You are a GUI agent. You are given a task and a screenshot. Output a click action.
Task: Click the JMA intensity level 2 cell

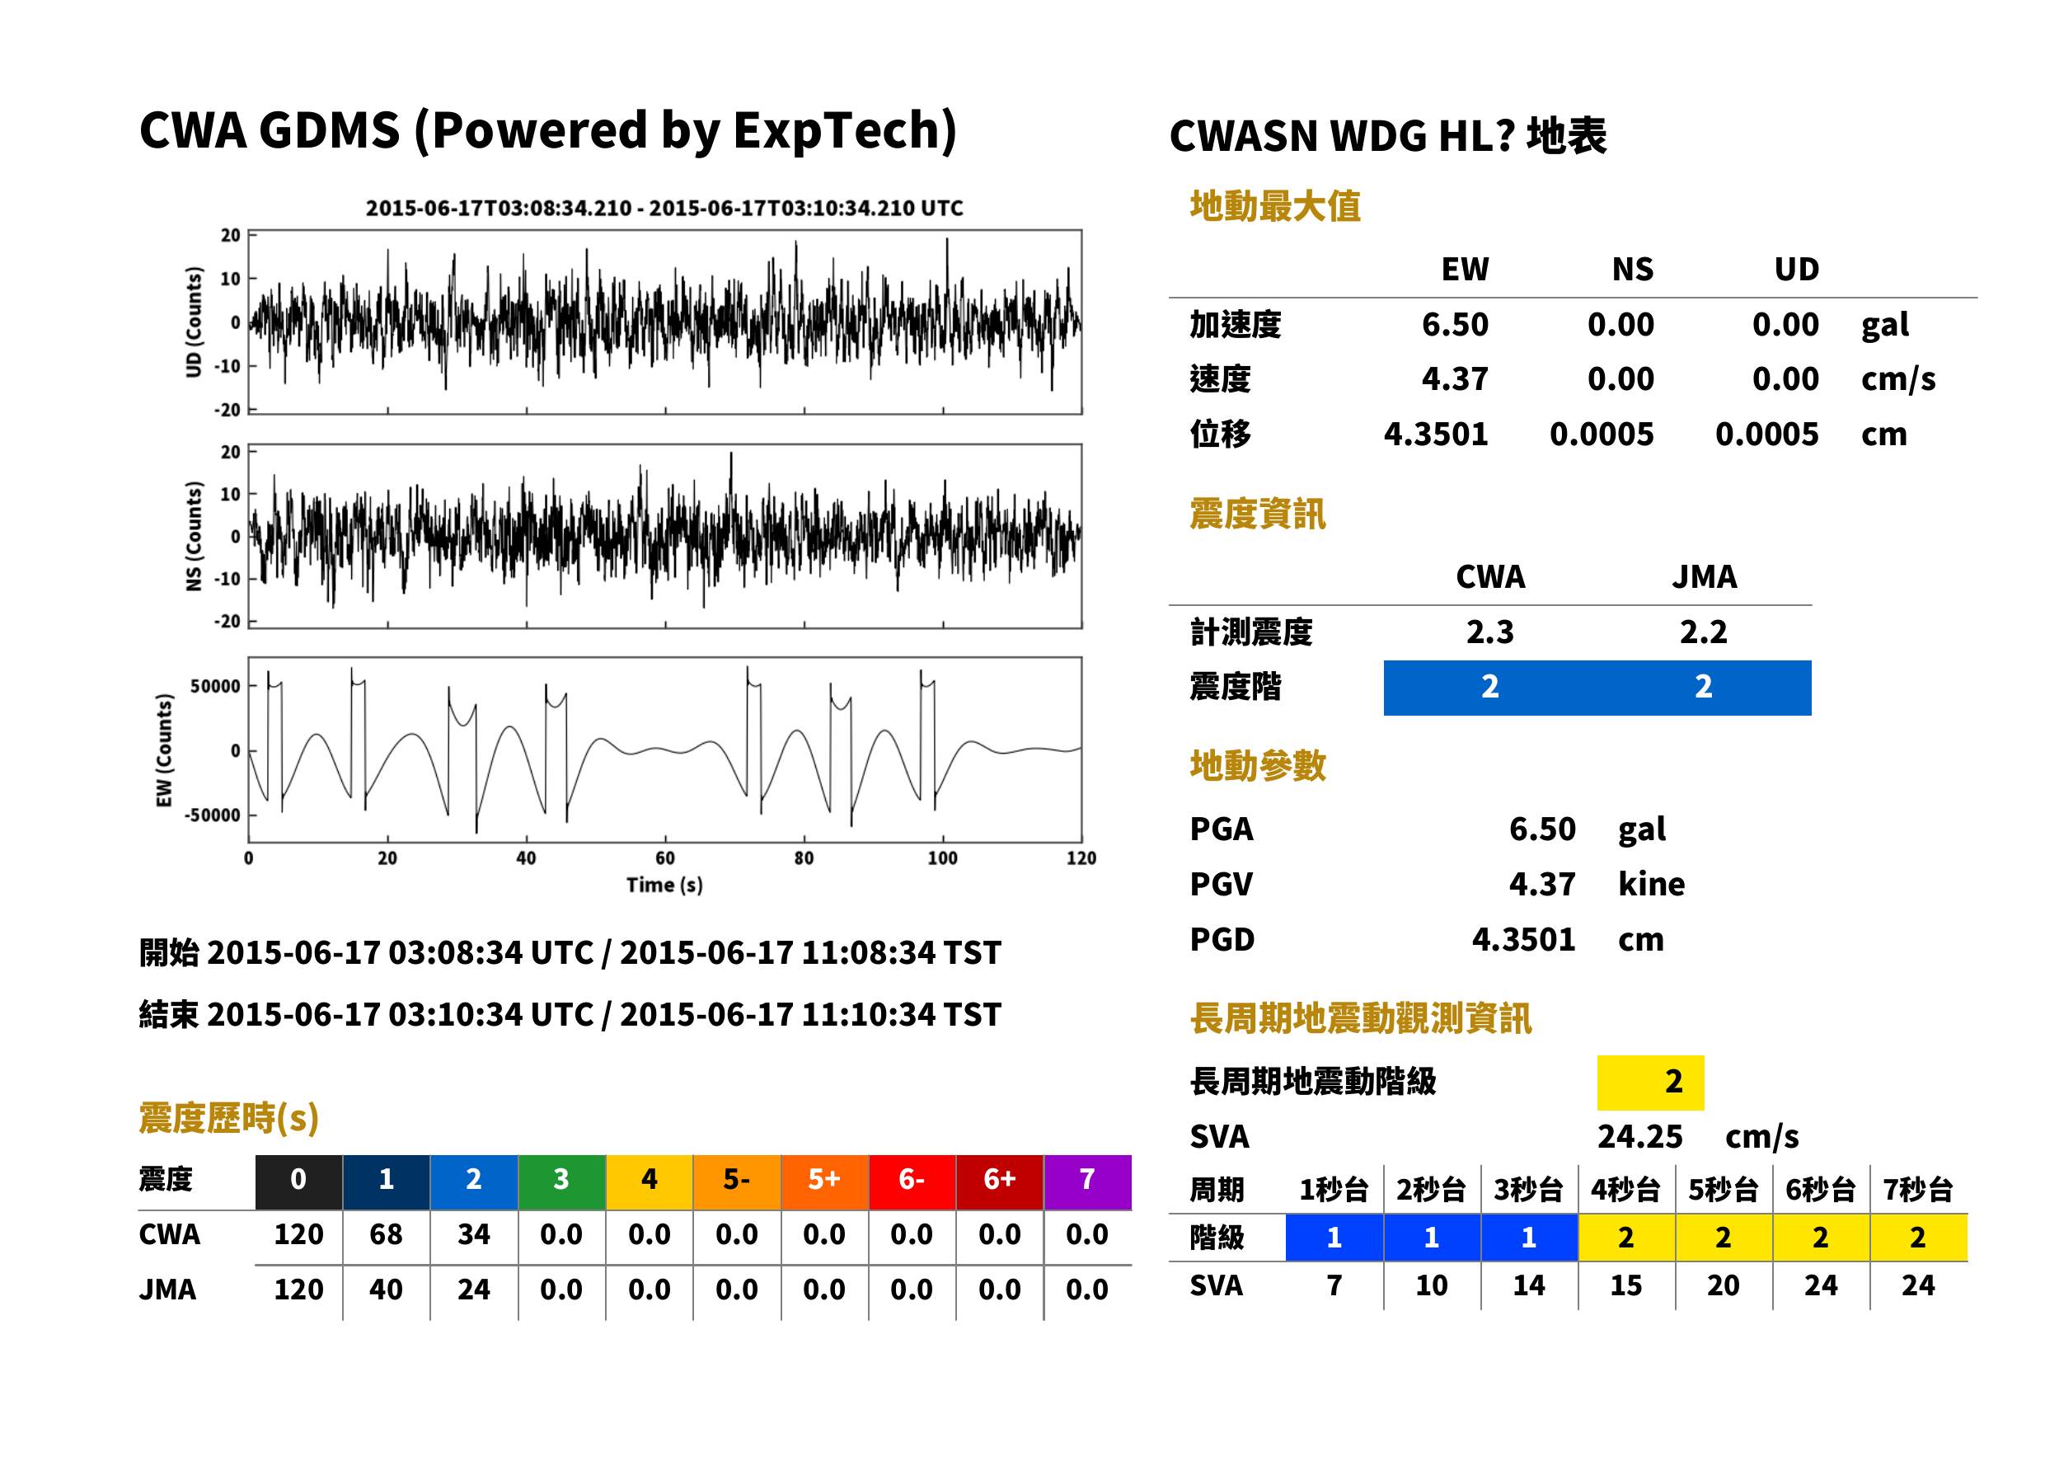[1705, 688]
